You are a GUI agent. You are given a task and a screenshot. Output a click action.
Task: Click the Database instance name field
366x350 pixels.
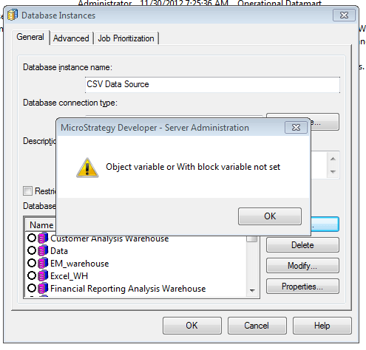[x=212, y=85]
